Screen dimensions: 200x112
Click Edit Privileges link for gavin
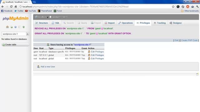pyautogui.click(x=97, y=52)
